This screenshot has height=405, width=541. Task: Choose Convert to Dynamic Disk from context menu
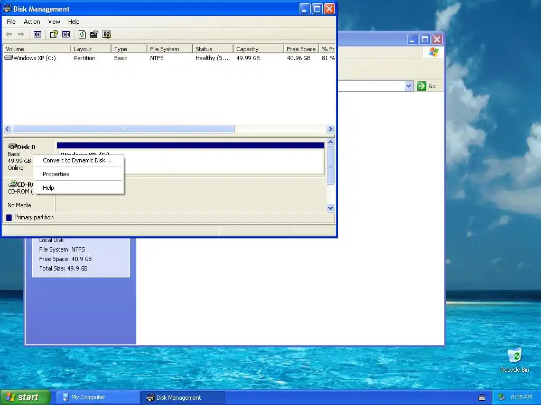coord(79,160)
